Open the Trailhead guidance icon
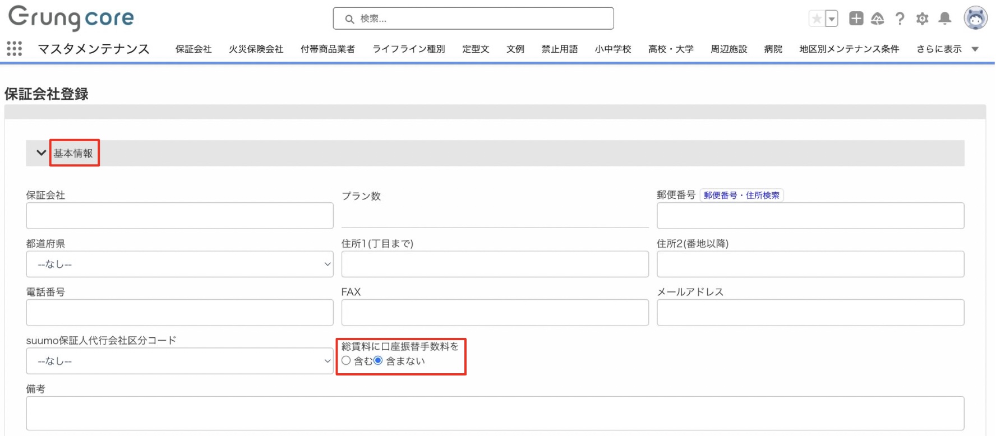996x436 pixels. click(877, 19)
